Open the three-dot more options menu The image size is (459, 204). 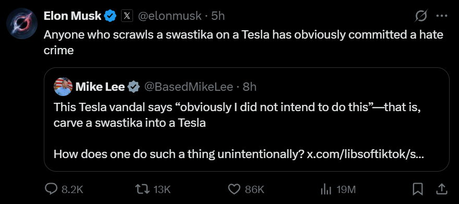tap(442, 16)
